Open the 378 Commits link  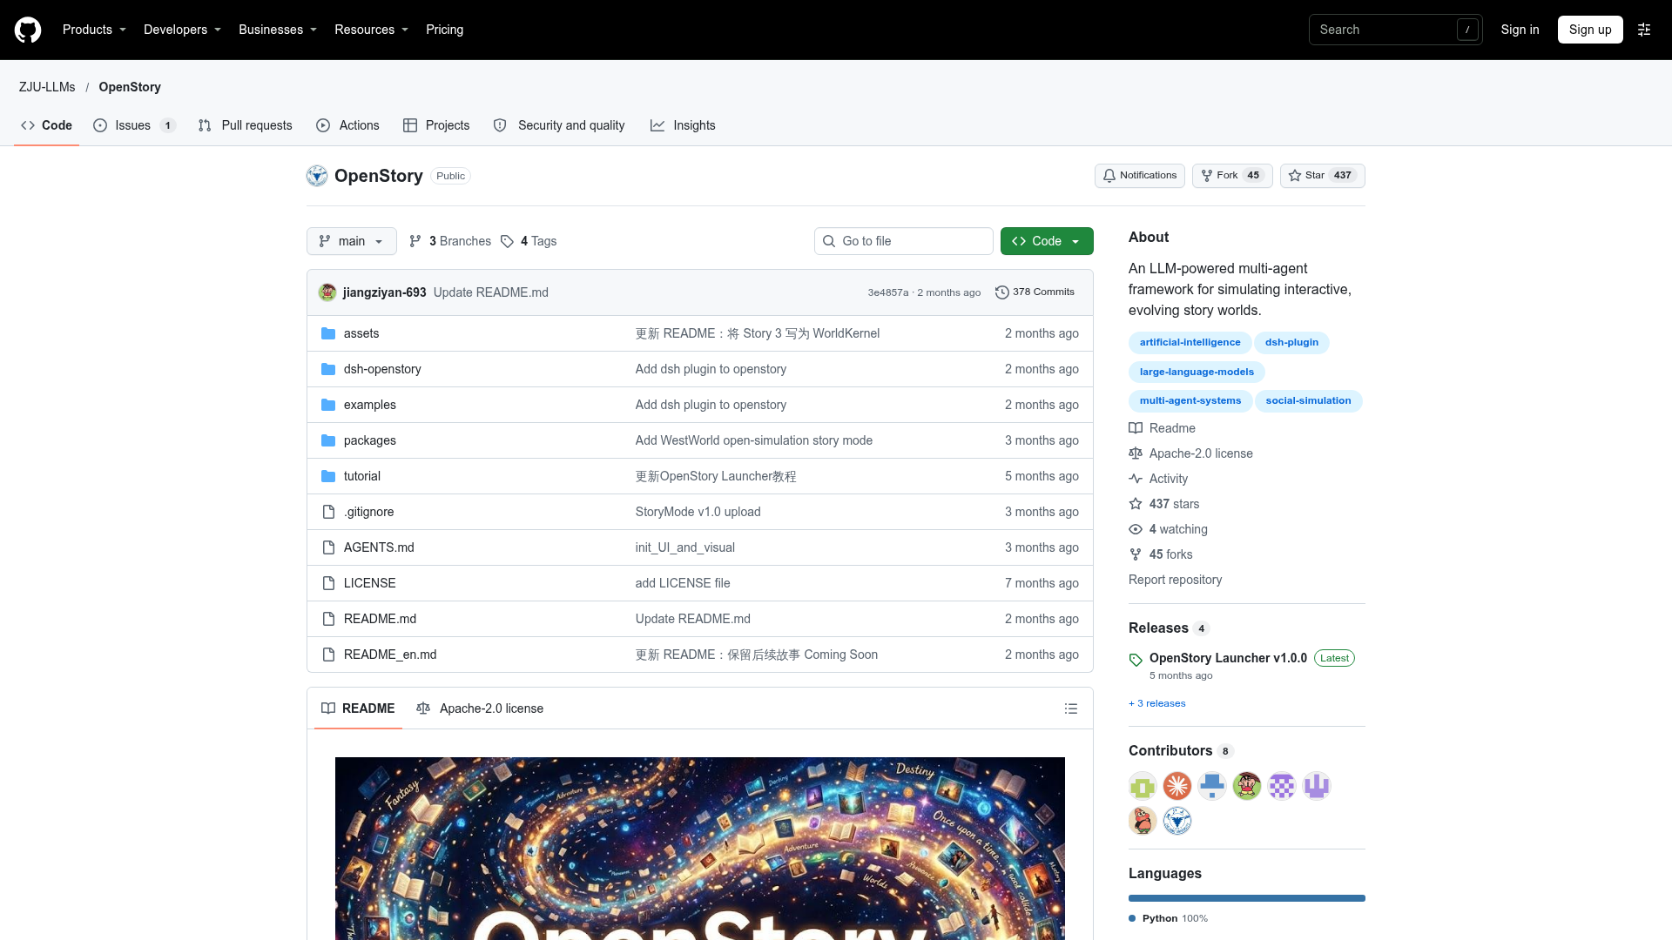1035,292
